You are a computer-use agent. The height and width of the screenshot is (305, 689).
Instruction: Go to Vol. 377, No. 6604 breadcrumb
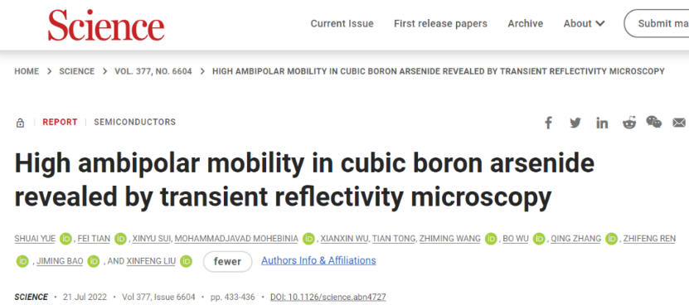tap(153, 71)
